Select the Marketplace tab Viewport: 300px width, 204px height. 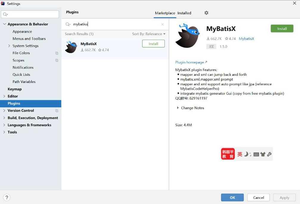point(165,13)
